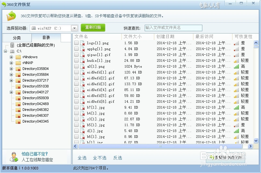This screenshot has height=173, width=261.
Task: Click the deleted folder icon for Directory050939
Action: [x=18, y=98]
